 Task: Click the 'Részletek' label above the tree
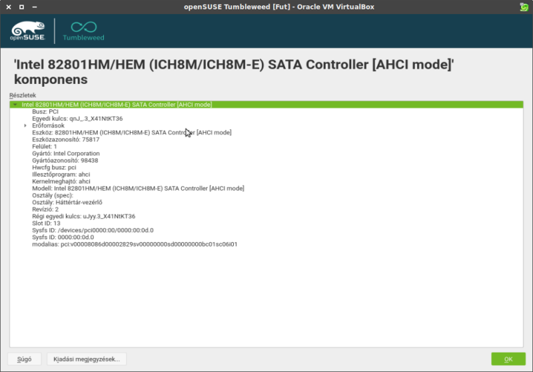[x=23, y=95]
